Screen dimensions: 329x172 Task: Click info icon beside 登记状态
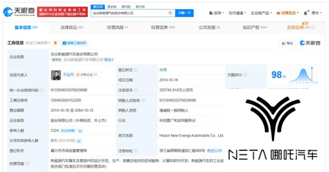(136, 70)
